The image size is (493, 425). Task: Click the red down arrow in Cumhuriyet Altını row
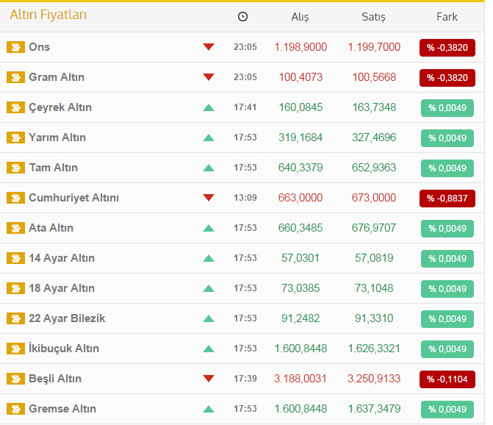click(209, 198)
